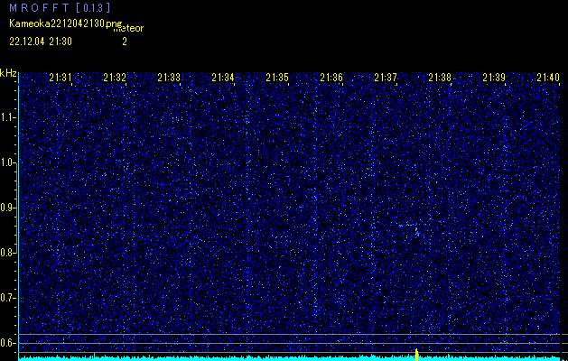Click the kHz axis unit label

pos(8,73)
